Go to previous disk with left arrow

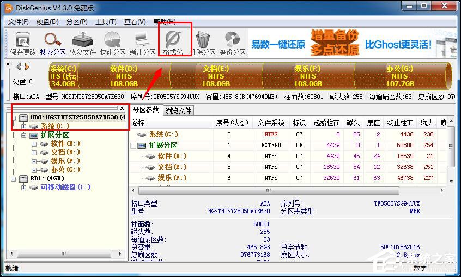19,67
